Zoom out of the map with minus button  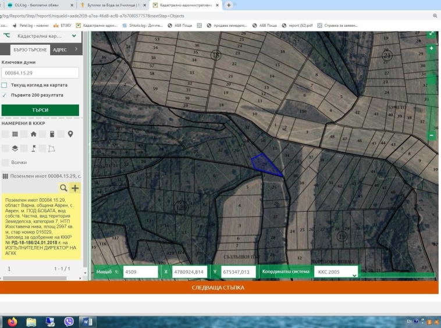431,135
